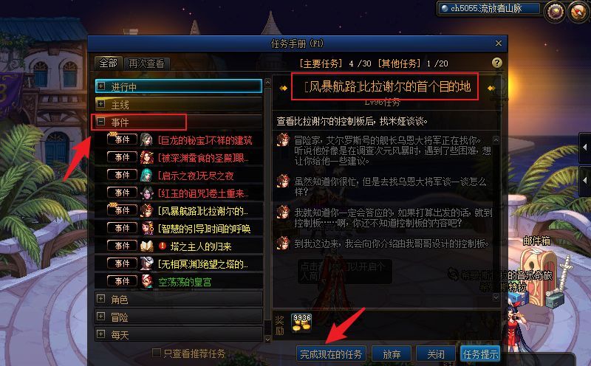This screenshot has width=591, height=366.
Task: Click the right arrow beside the quest title
Action: tap(491, 88)
